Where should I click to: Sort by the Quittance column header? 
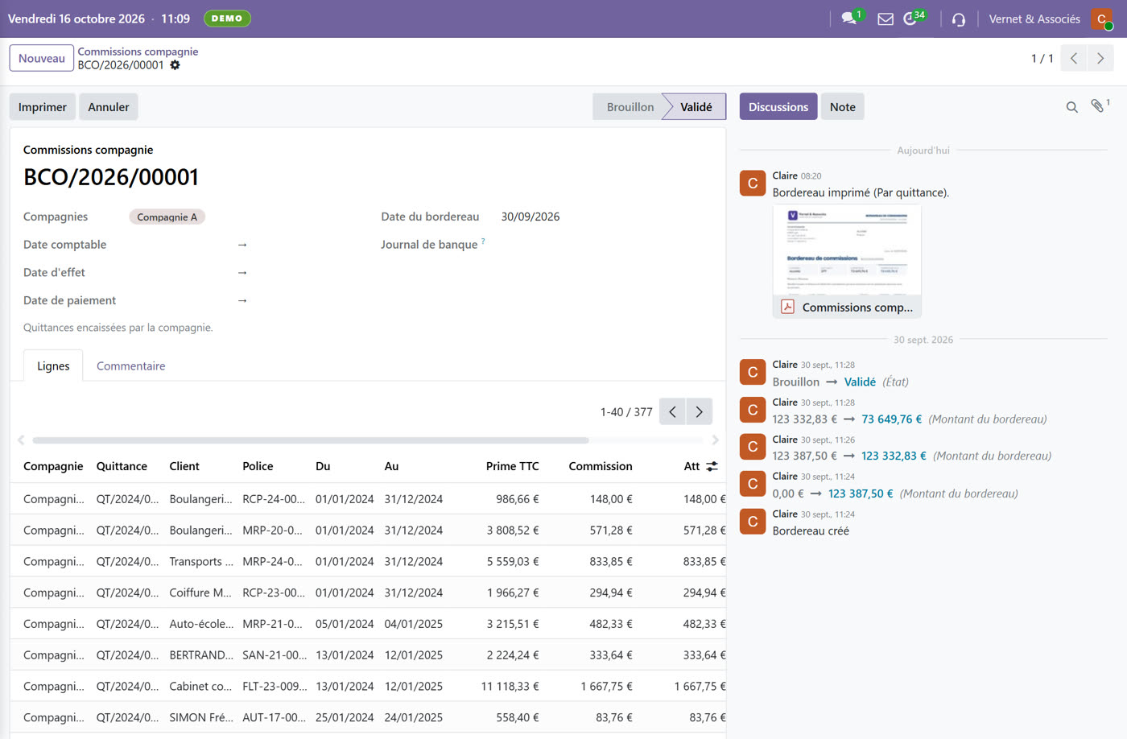click(122, 466)
